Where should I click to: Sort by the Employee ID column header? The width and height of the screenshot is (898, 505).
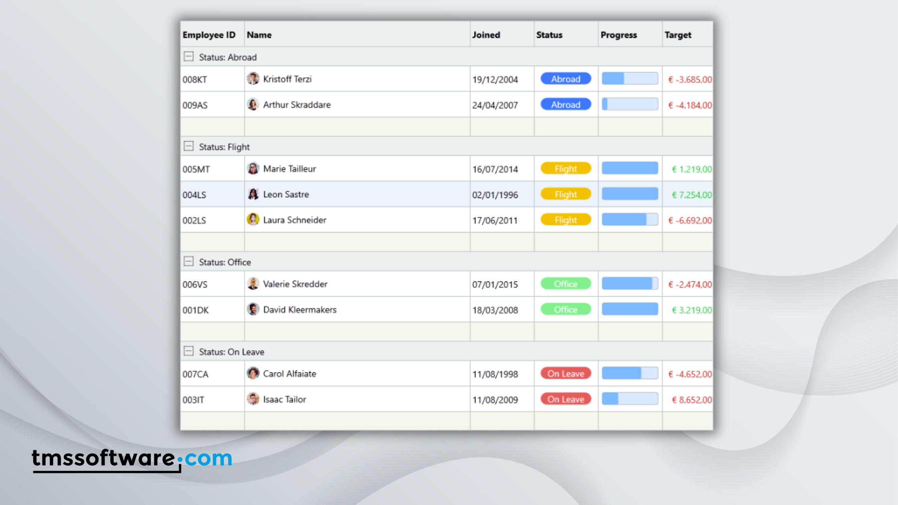[x=209, y=35]
